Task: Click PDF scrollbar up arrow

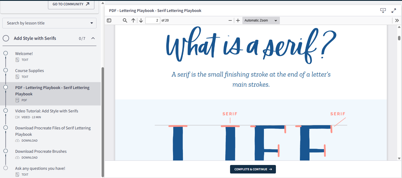Action: (x=399, y=27)
